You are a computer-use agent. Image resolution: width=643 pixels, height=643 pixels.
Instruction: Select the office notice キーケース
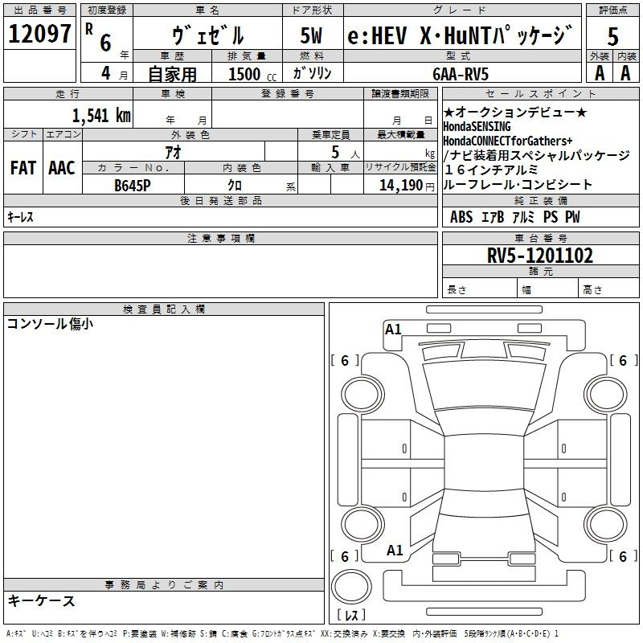42,600
